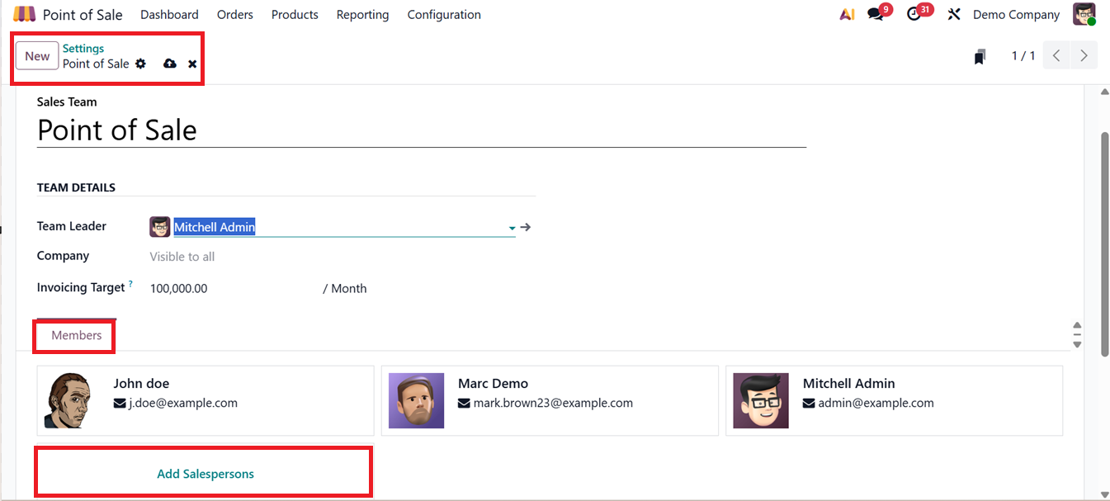Open the gear actions menu by Point of Sale
Image resolution: width=1110 pixels, height=501 pixels.
(x=140, y=64)
